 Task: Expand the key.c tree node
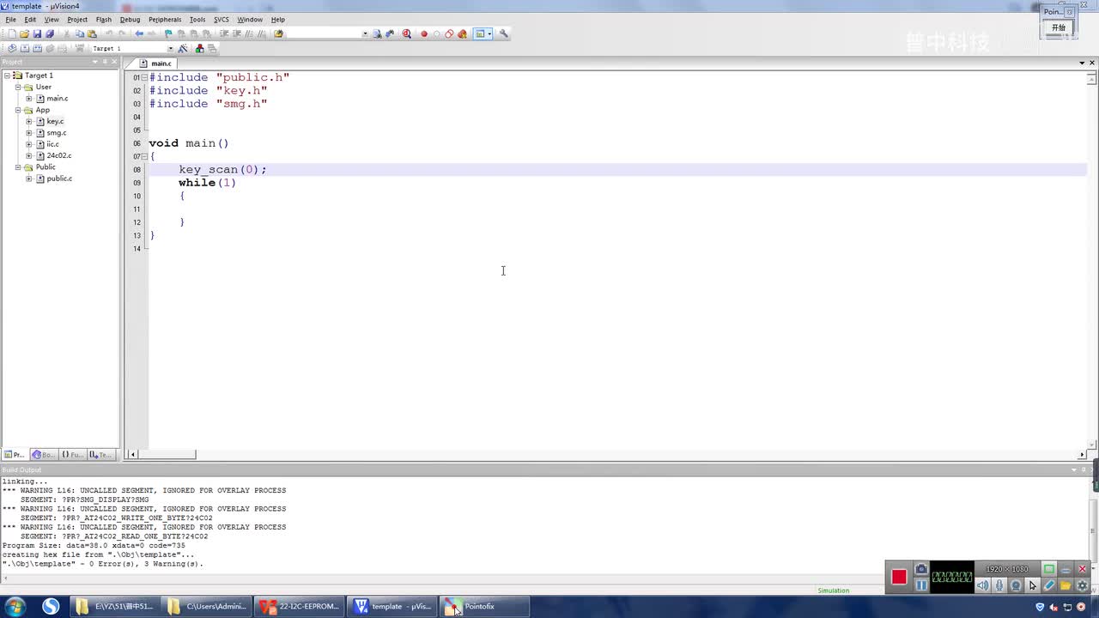point(29,121)
